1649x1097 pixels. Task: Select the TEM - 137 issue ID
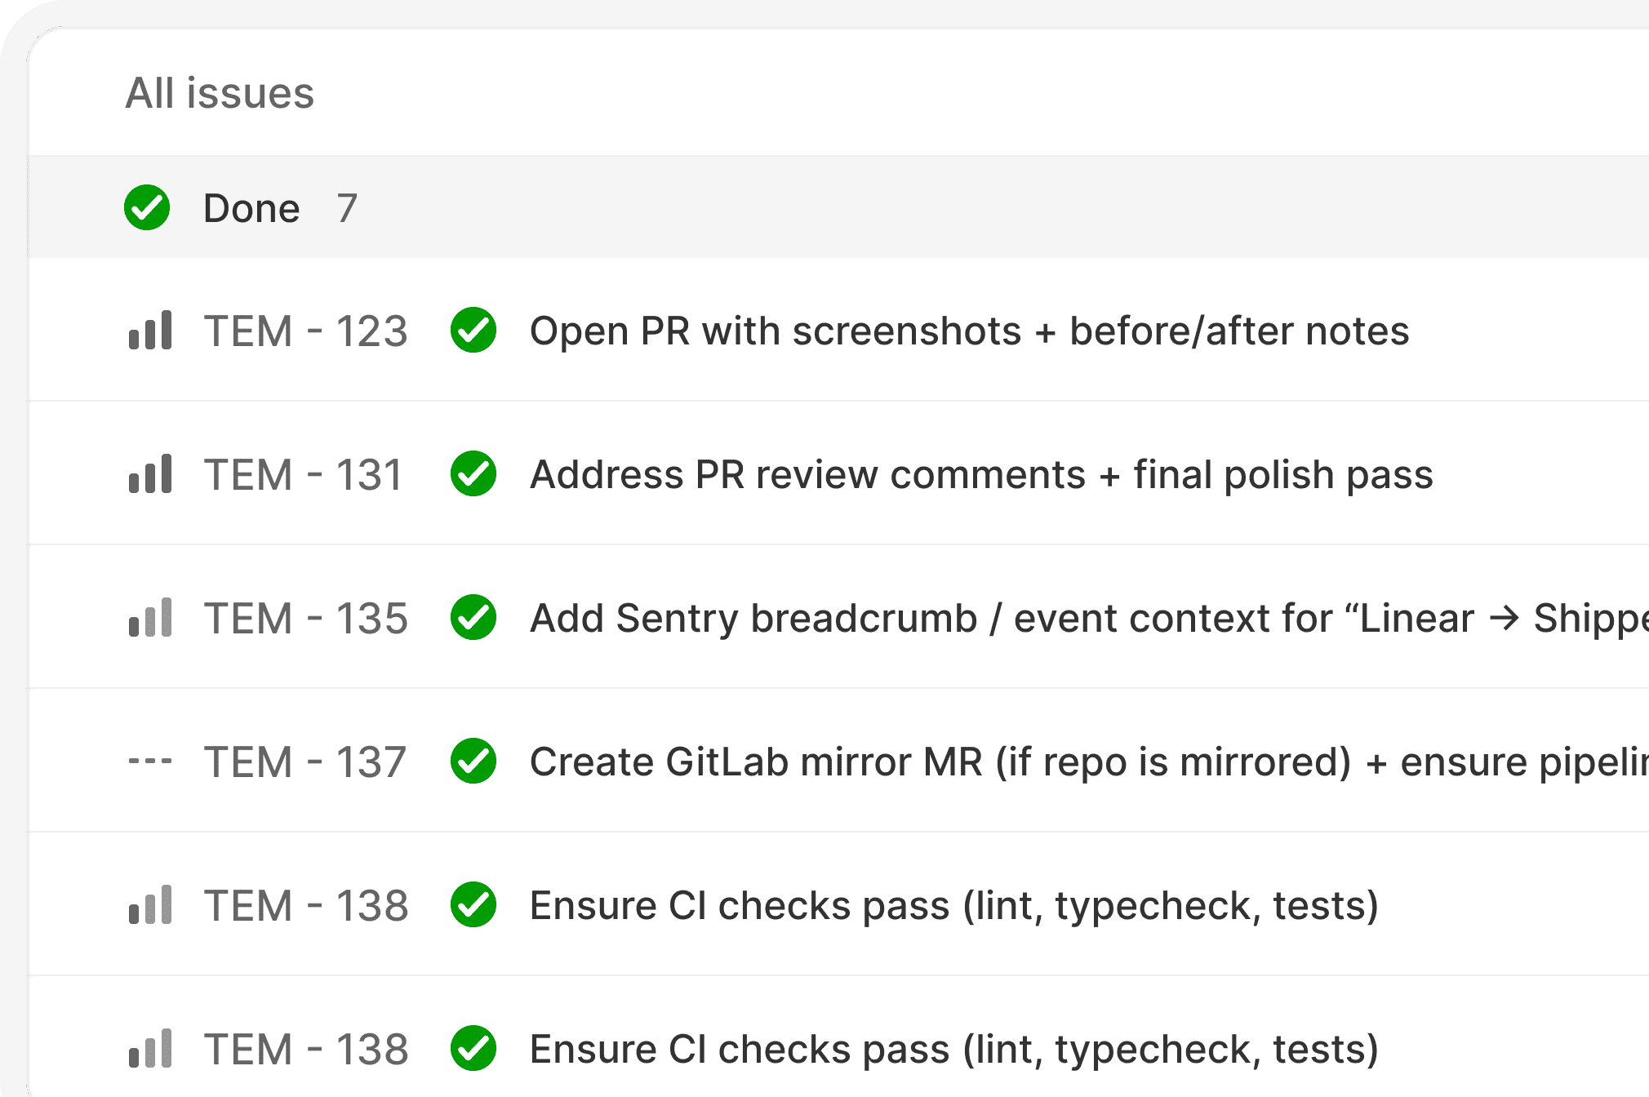point(304,762)
